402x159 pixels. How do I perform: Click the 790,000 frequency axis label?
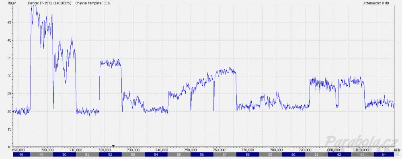(305, 150)
